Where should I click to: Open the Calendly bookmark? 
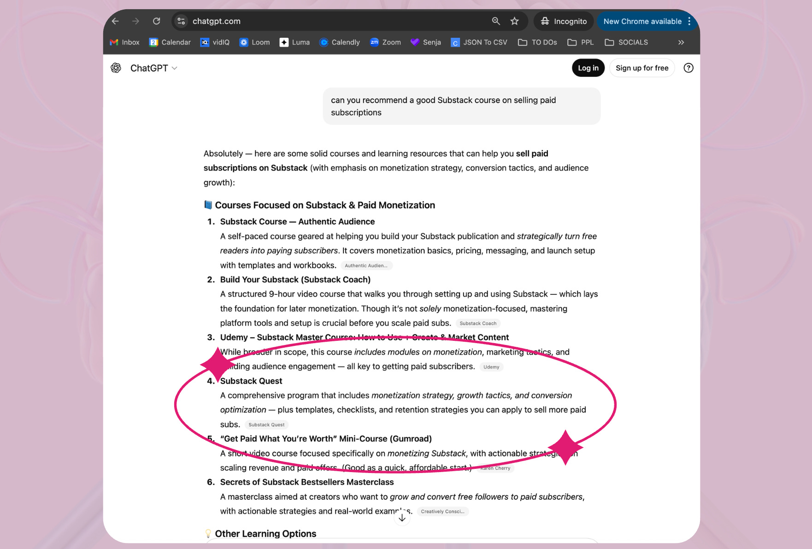[340, 42]
